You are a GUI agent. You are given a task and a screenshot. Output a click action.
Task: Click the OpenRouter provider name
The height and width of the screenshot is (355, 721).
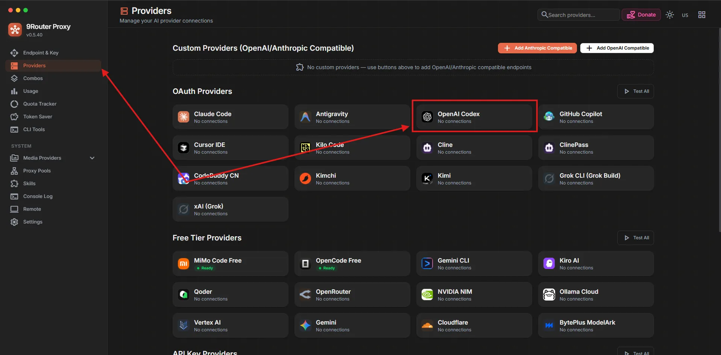pyautogui.click(x=333, y=292)
